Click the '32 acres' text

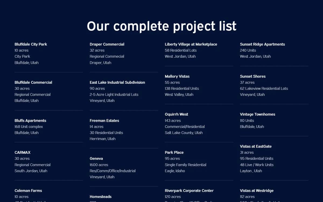pyautogui.click(x=97, y=50)
